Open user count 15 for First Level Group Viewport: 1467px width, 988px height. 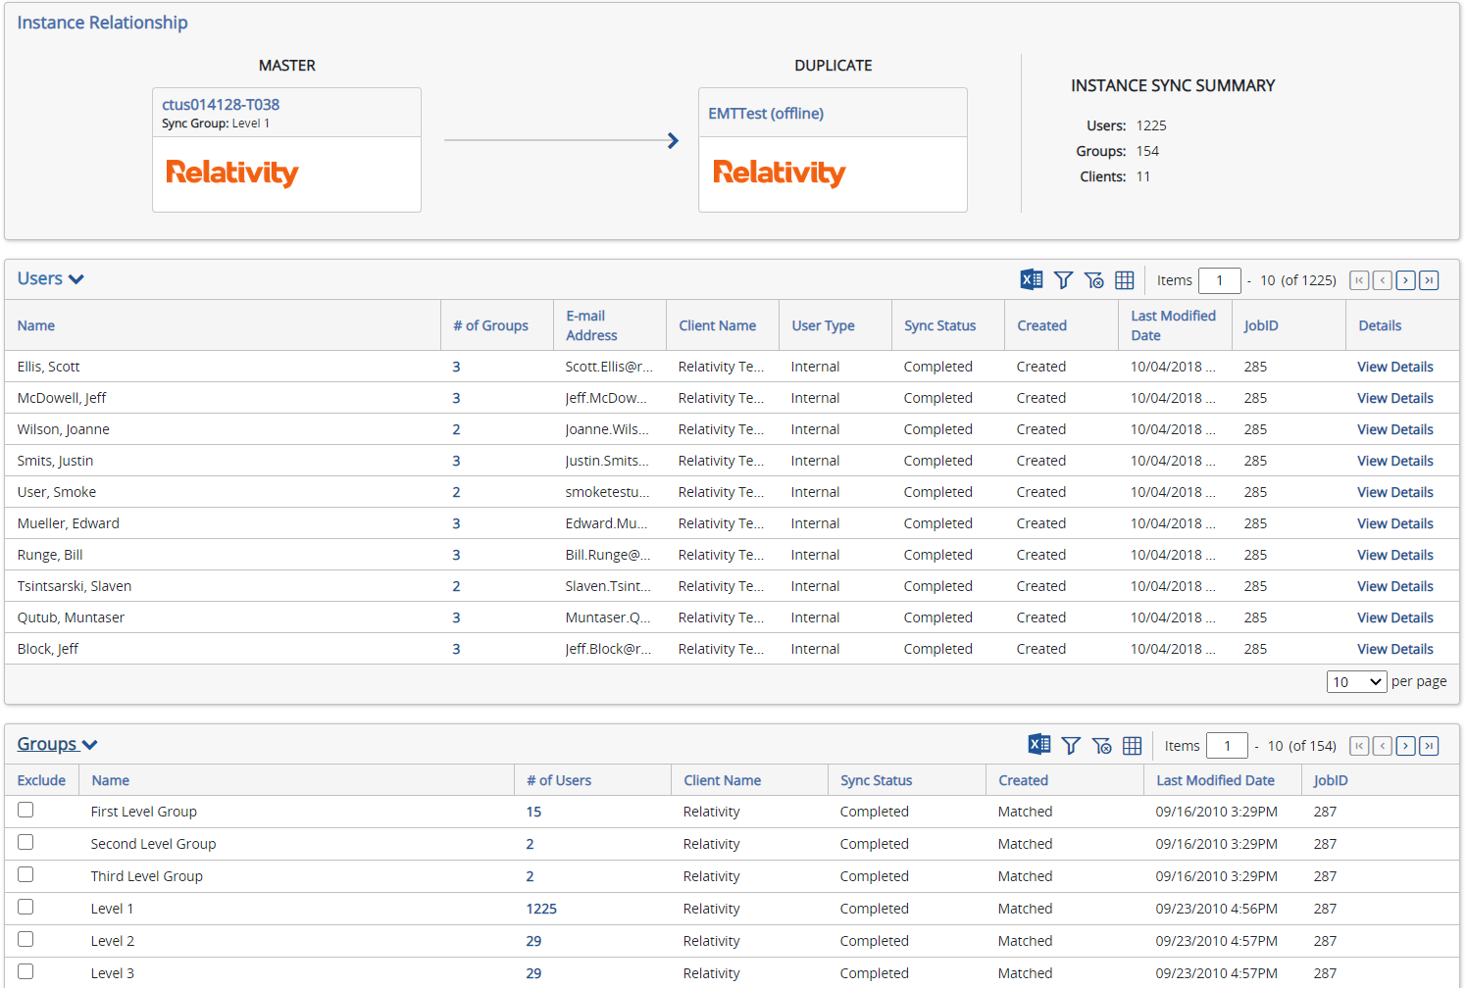point(533,812)
